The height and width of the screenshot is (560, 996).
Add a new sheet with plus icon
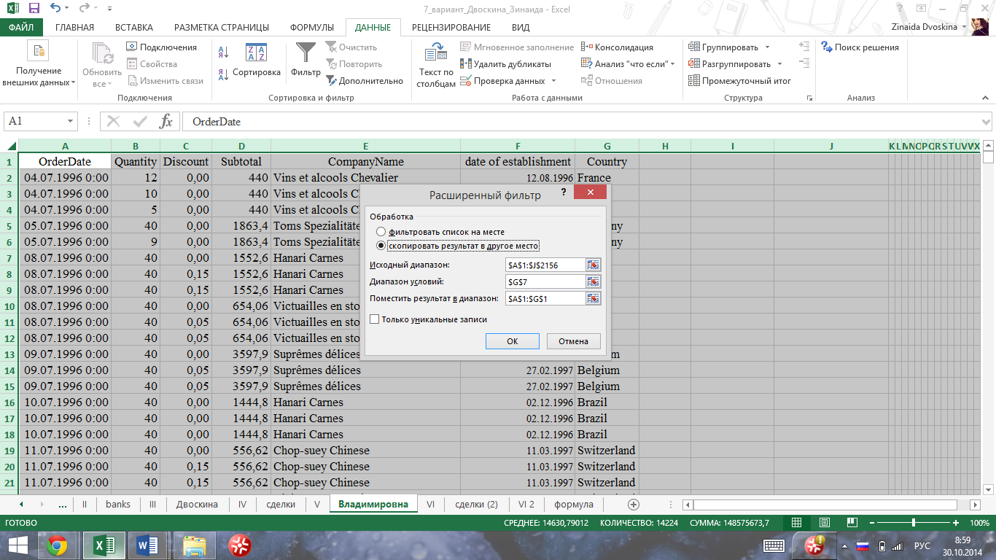(x=633, y=504)
